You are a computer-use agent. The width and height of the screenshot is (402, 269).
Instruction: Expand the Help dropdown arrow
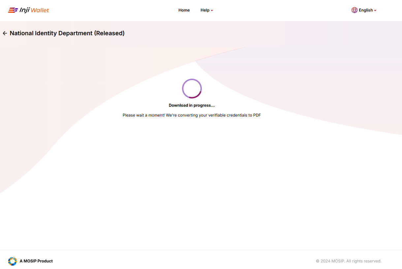pyautogui.click(x=212, y=11)
